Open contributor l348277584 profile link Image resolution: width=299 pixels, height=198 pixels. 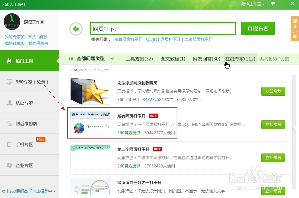click(153, 99)
